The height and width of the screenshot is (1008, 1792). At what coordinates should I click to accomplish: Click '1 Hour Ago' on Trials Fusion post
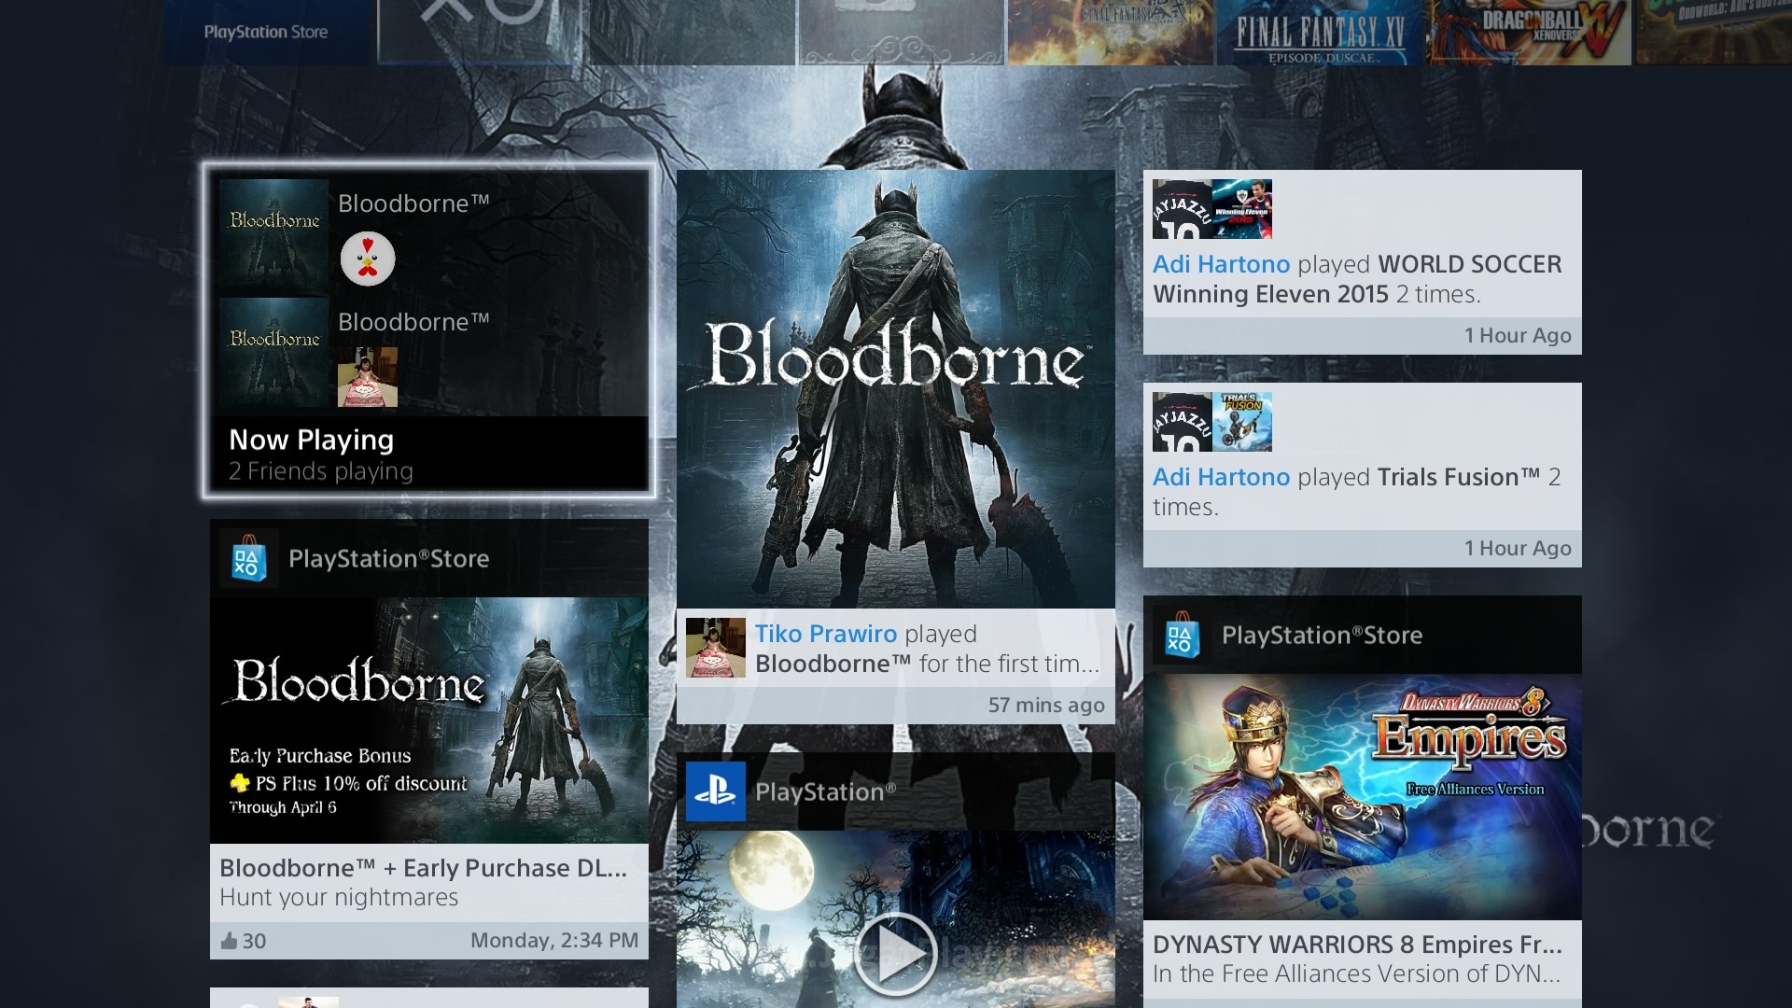click(x=1518, y=549)
